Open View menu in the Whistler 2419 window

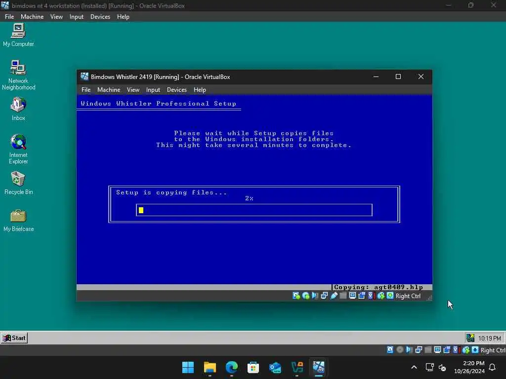[x=133, y=90]
